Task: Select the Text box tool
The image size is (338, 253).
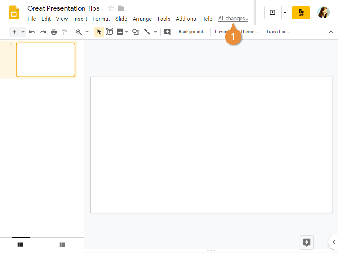Action: (x=110, y=32)
